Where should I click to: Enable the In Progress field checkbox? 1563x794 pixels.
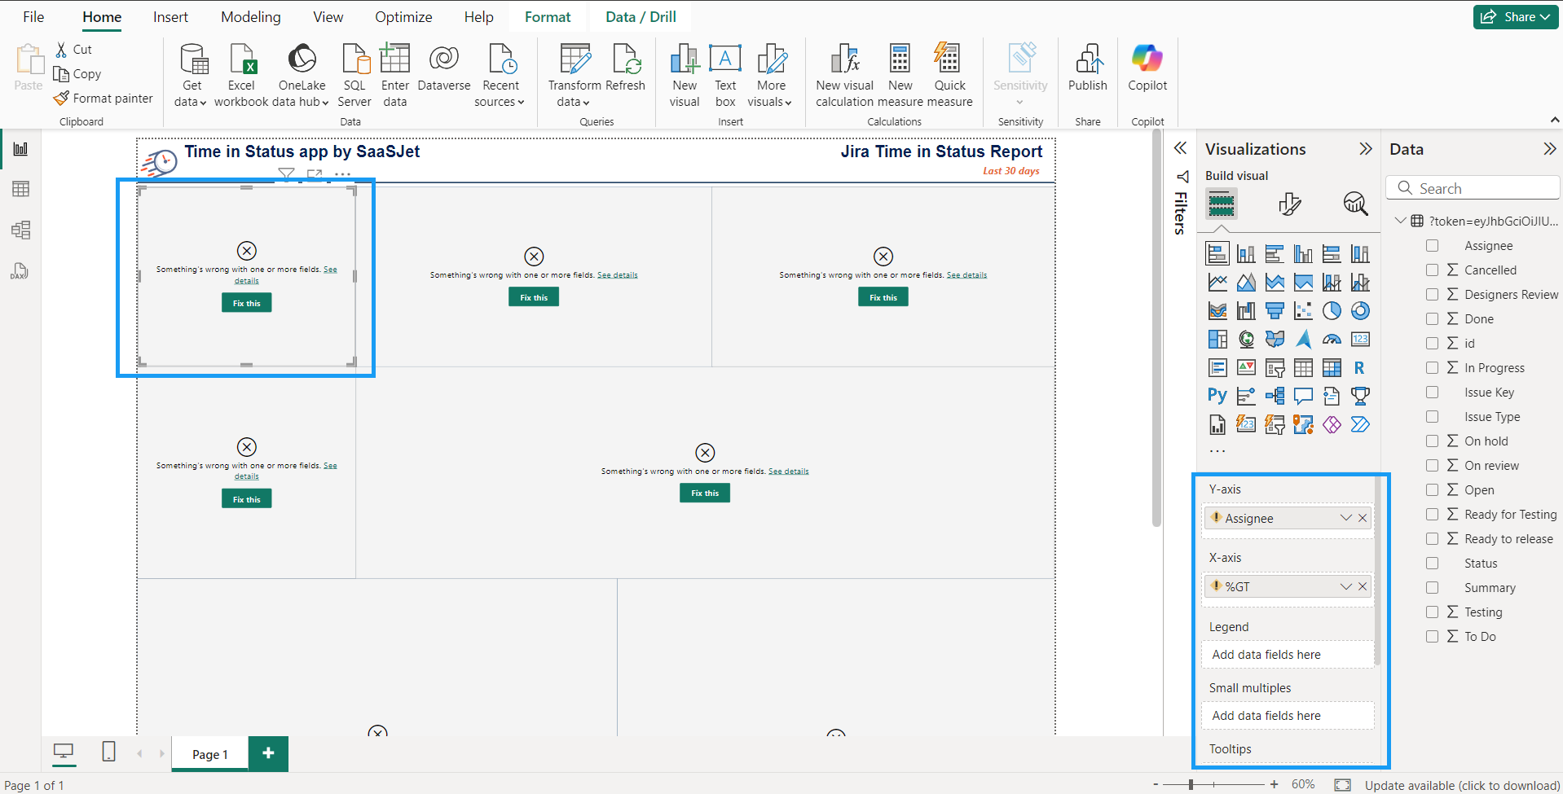(x=1432, y=367)
